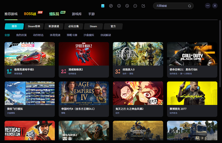Click the 赛博朋克 2077 title

(178, 109)
